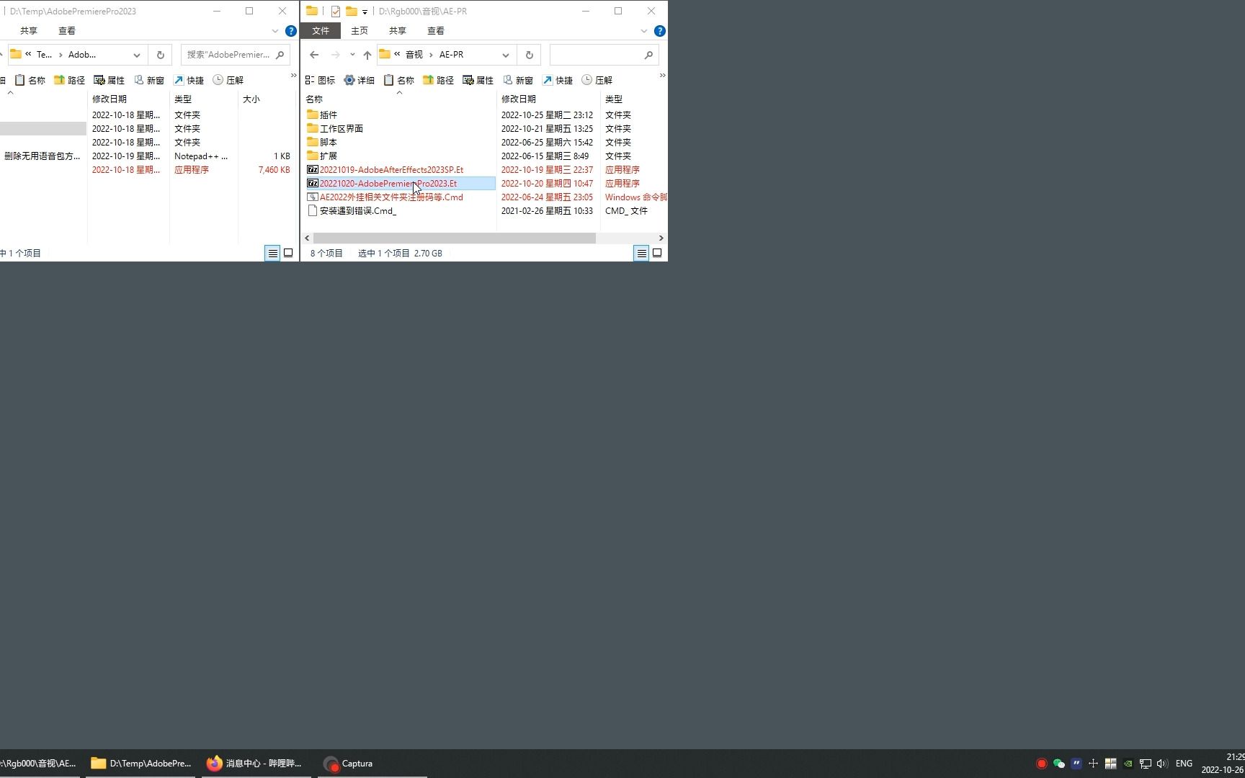1245x778 pixels.
Task: Click right scroll arrow in AE-PR window
Action: click(x=661, y=238)
